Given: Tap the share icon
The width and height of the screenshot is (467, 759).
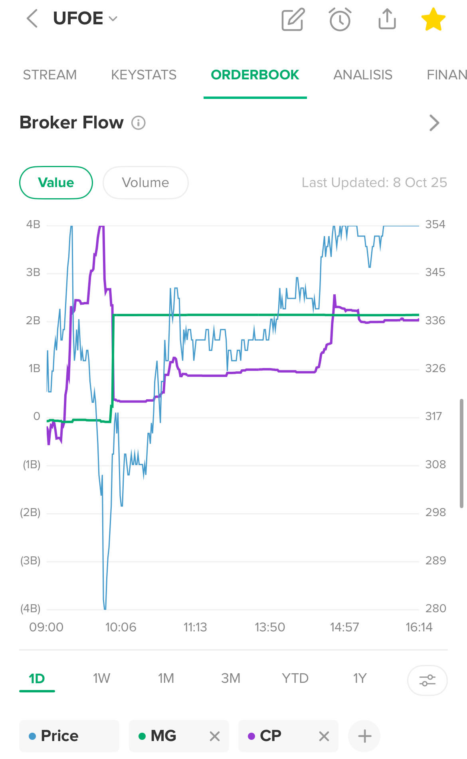Looking at the screenshot, I should point(387,19).
